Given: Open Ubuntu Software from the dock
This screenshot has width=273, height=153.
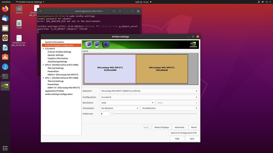Looking at the screenshot, I should point(5,57).
